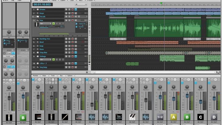Open the Vocals send destination dropdown in inspector

point(9,56)
